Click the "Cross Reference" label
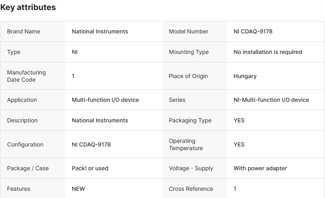 191,189
